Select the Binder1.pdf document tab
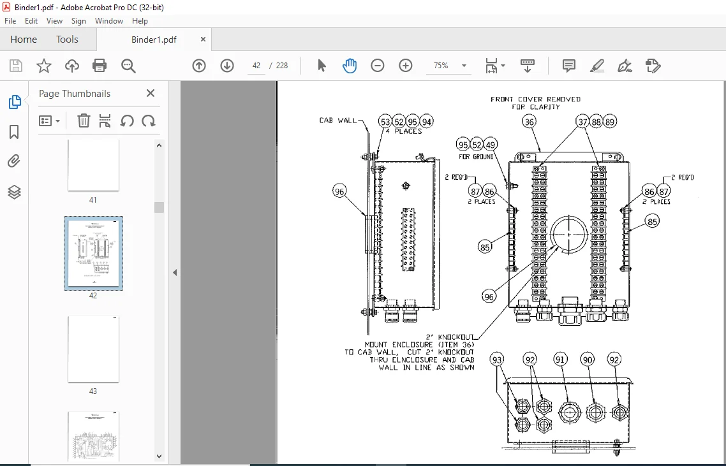This screenshot has width=726, height=466. pyautogui.click(x=154, y=40)
